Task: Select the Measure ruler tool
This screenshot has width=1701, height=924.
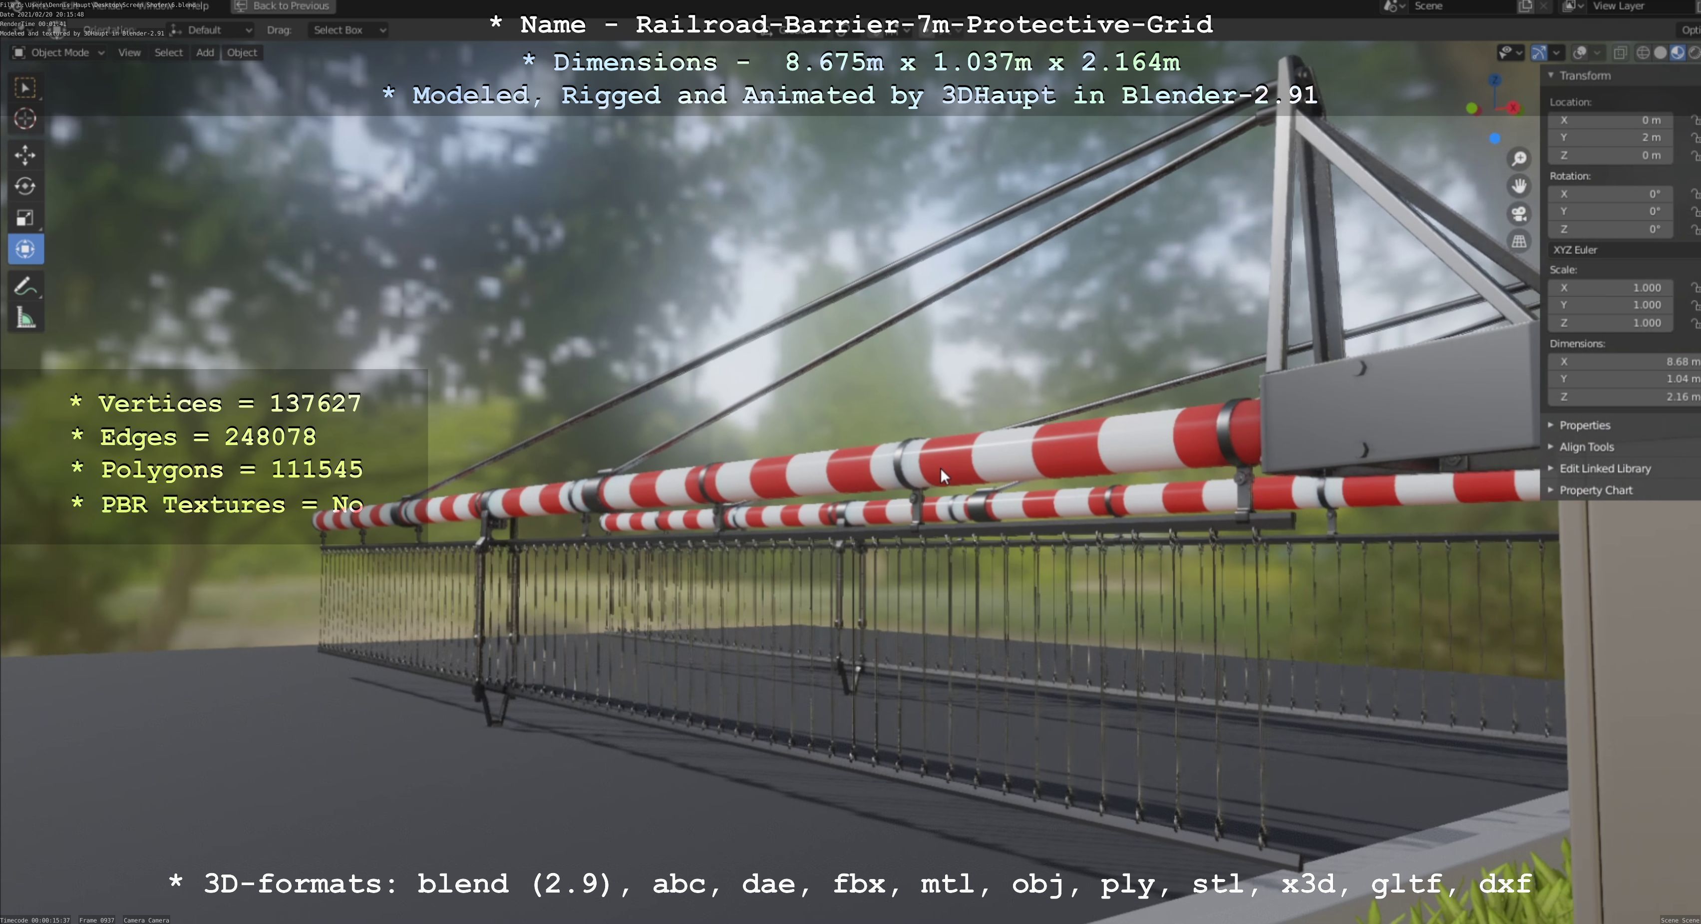Action: click(25, 318)
